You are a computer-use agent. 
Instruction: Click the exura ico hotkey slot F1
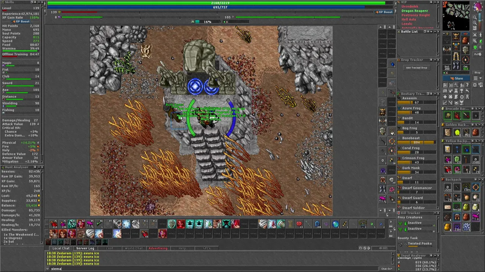click(53, 224)
